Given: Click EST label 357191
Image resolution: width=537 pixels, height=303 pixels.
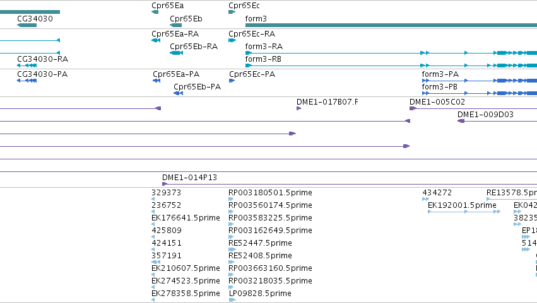Looking at the screenshot, I should click(166, 256).
